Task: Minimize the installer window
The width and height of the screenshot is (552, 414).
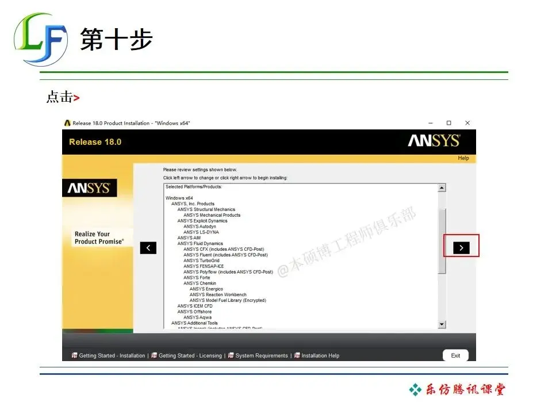Action: 431,123
